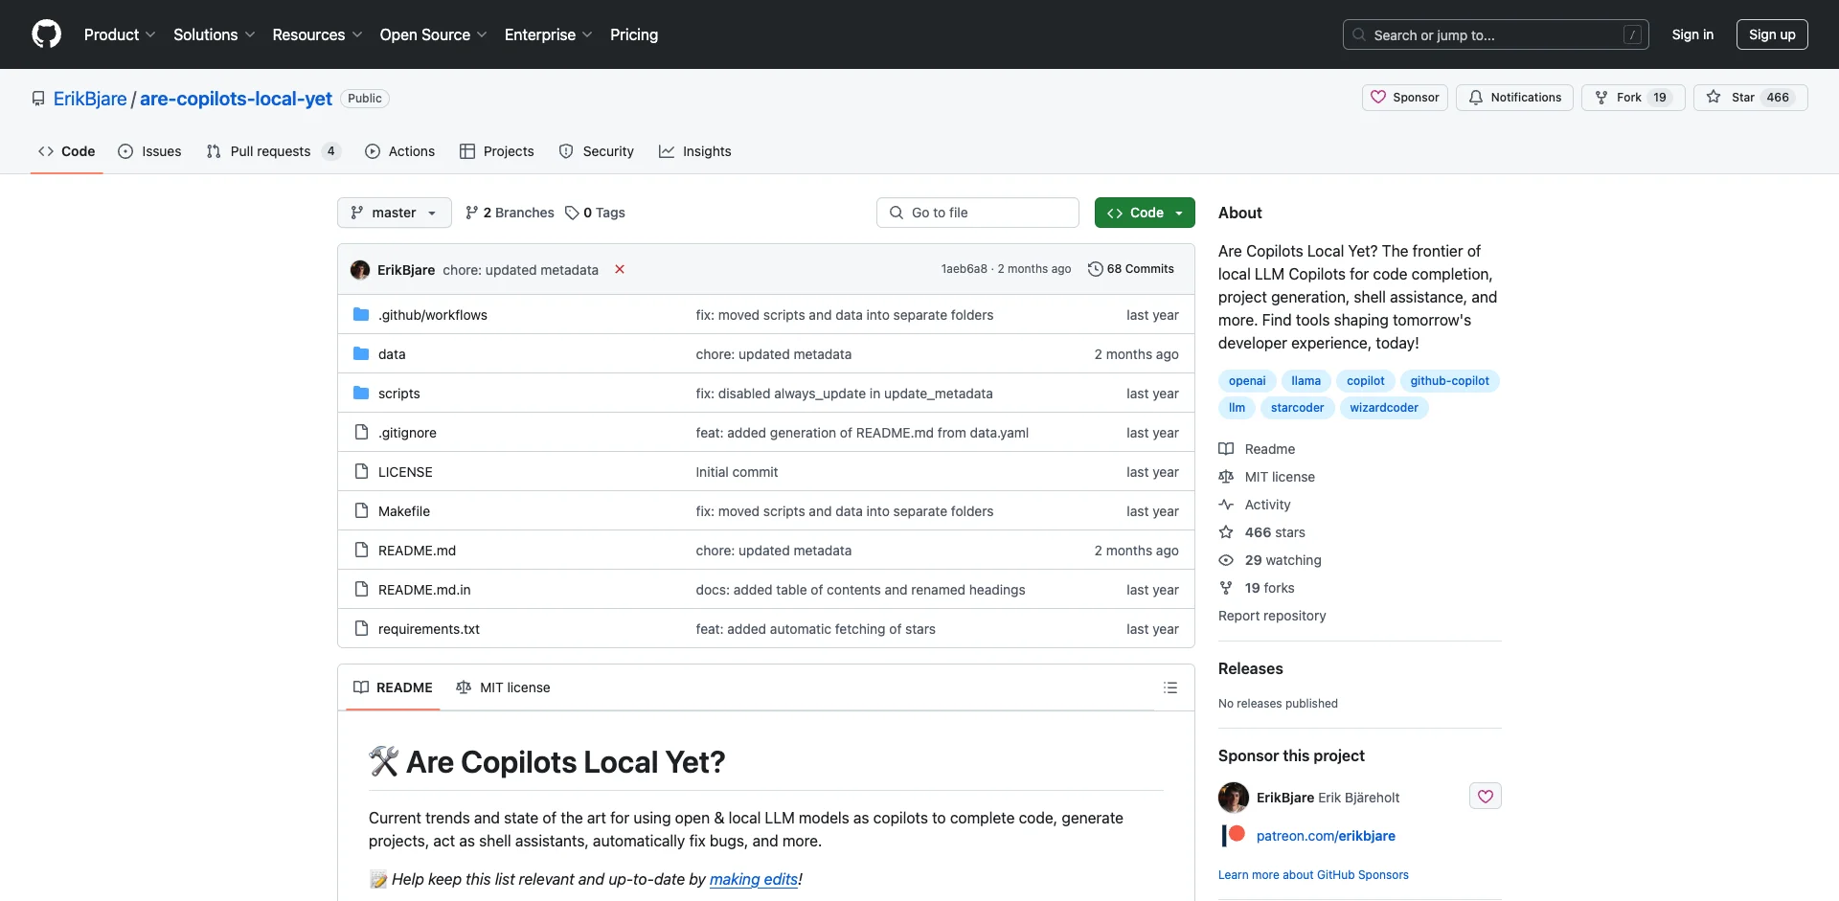The width and height of the screenshot is (1839, 901).
Task: Open the README.md file
Action: (x=417, y=551)
